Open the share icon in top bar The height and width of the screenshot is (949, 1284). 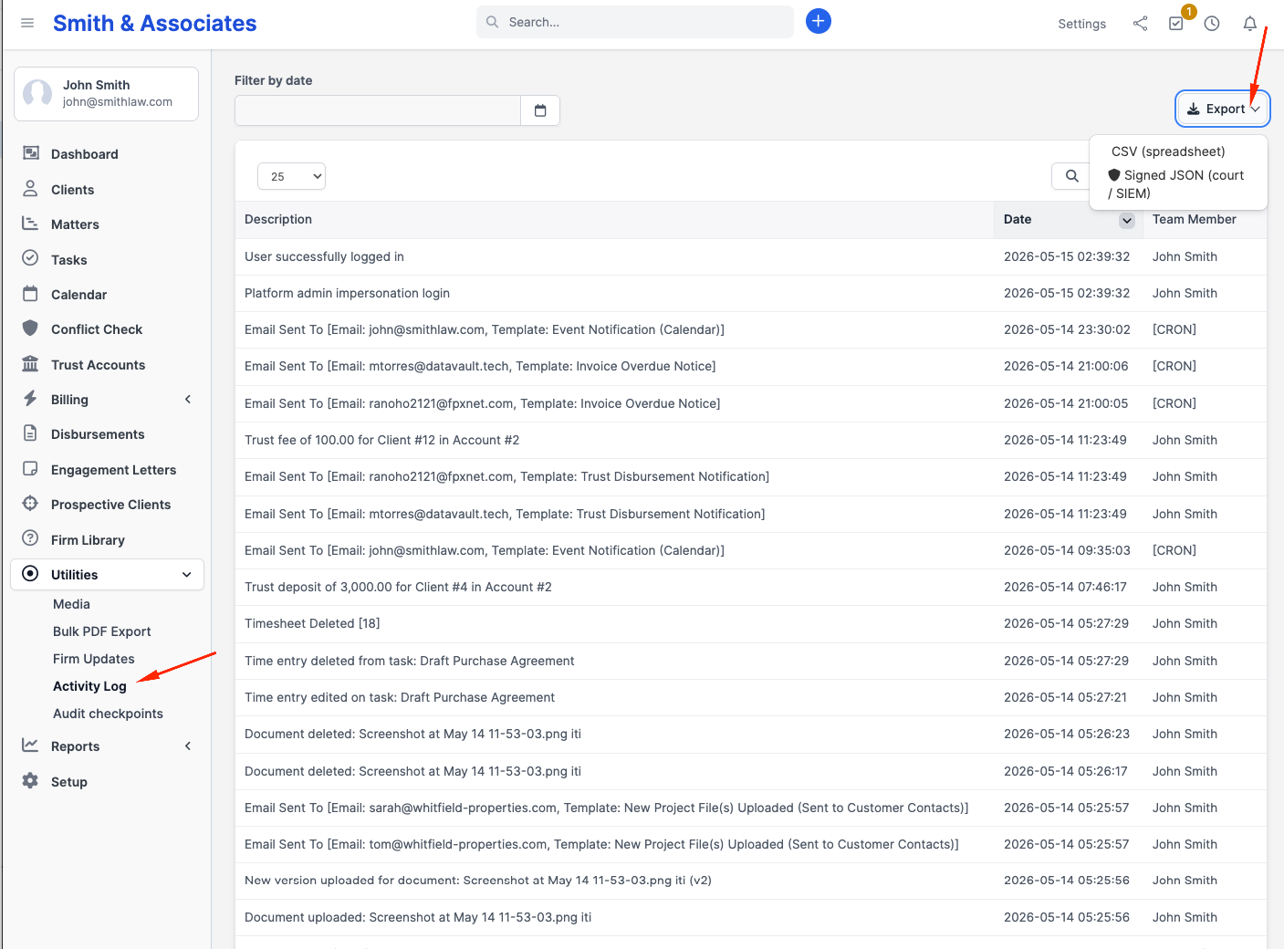click(1140, 24)
